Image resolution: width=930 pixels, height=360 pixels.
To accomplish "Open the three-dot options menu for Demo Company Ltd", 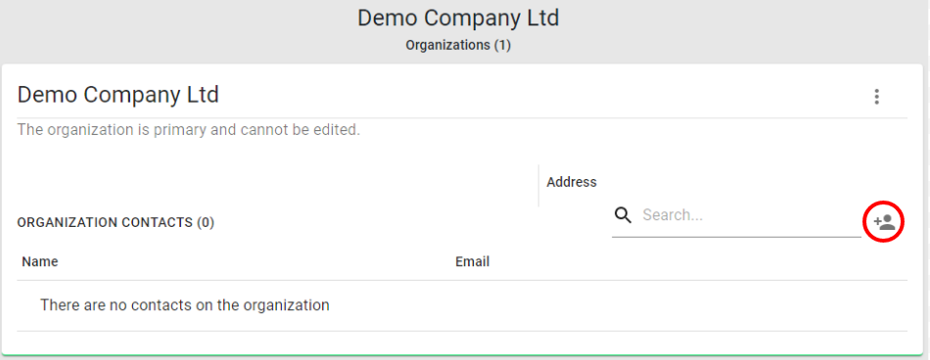I will click(876, 97).
